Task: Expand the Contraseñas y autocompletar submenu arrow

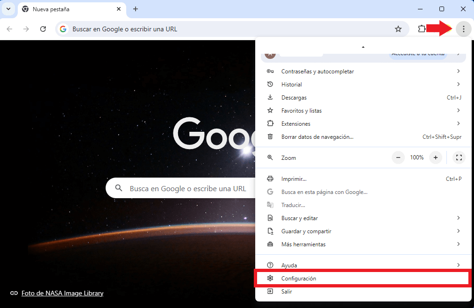Action: pos(458,71)
